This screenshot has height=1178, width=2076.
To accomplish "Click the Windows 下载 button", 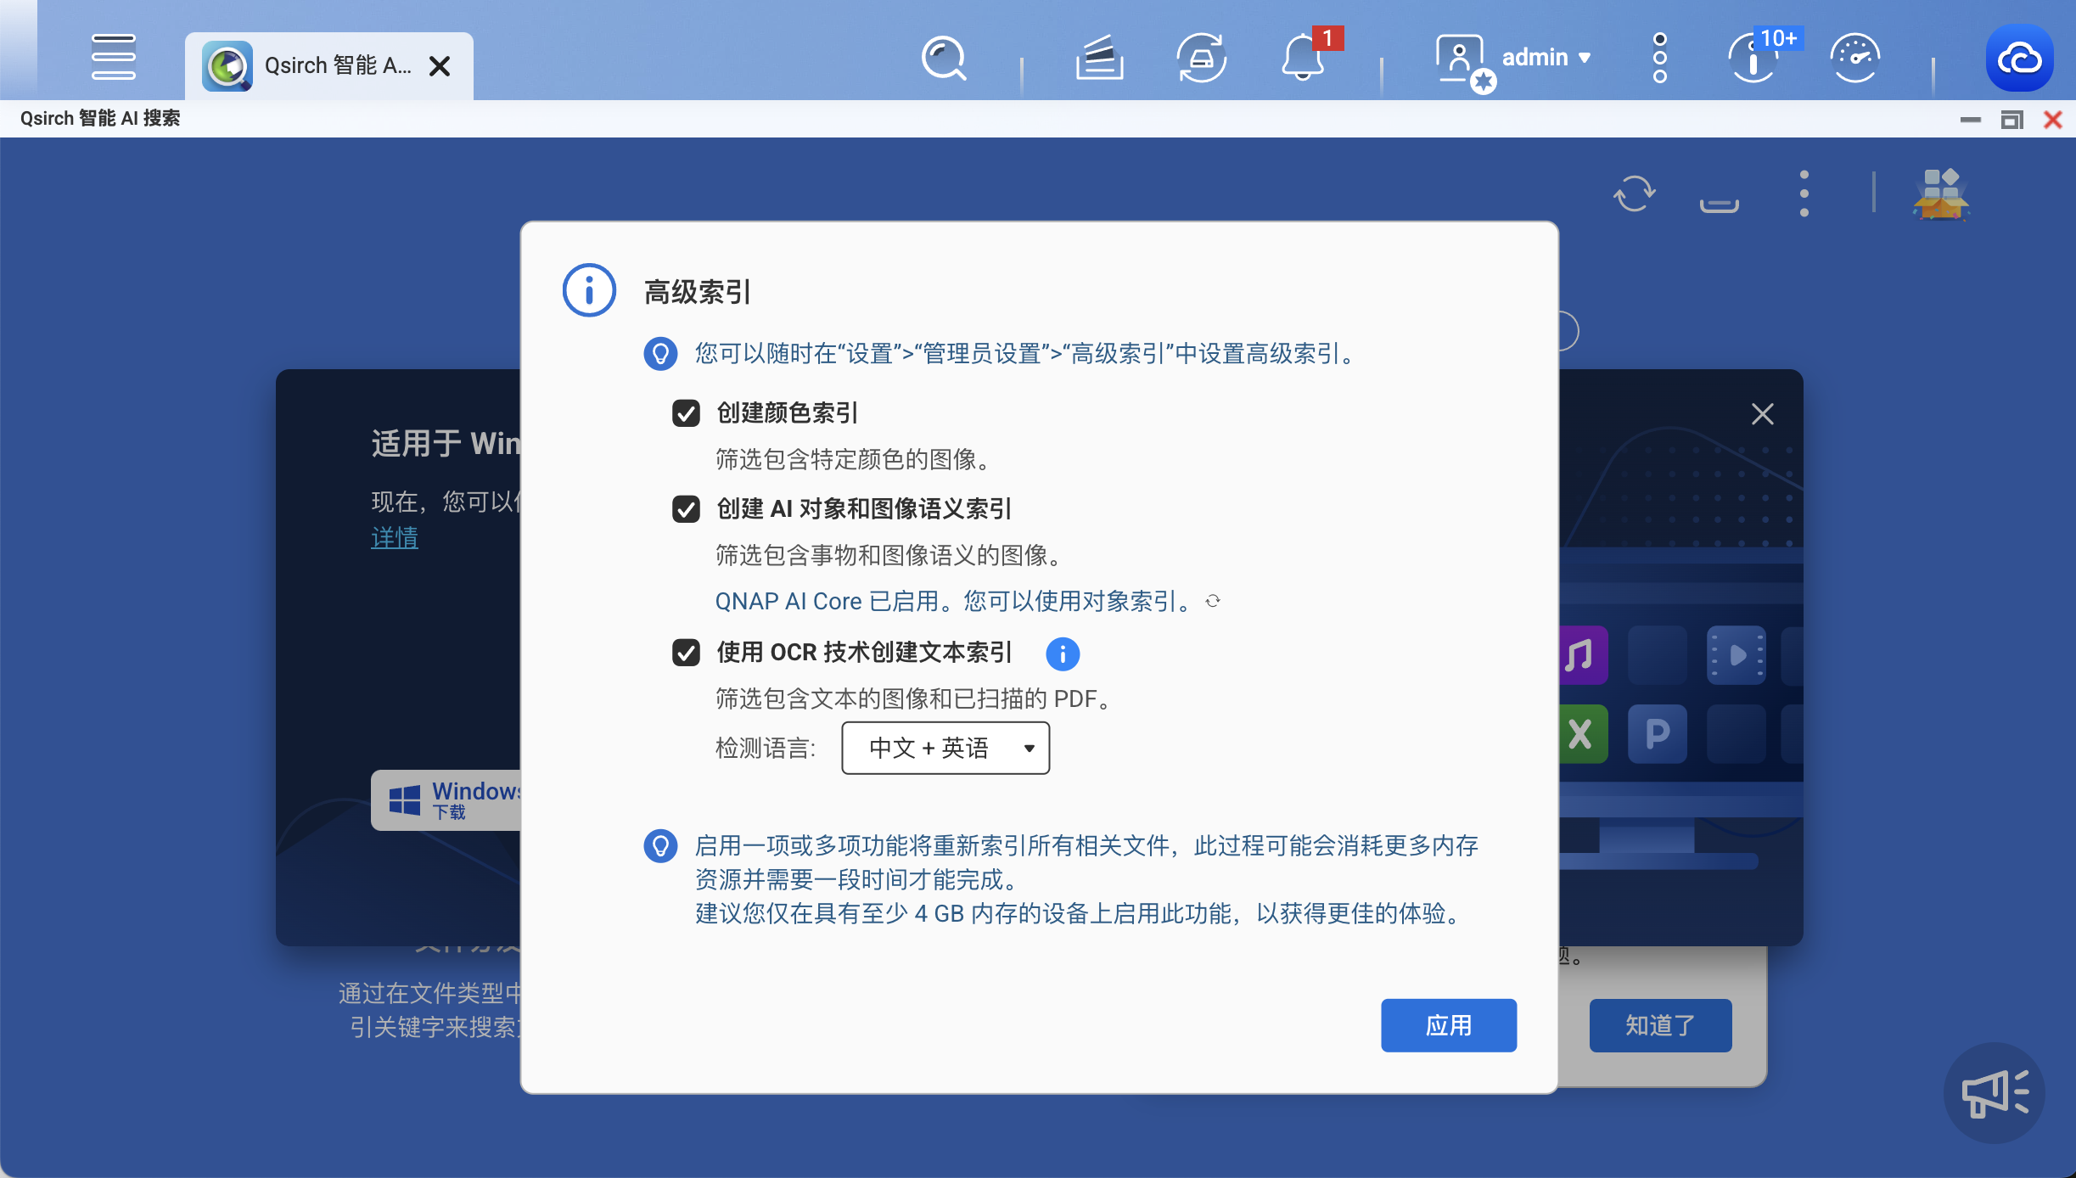I will click(x=447, y=799).
